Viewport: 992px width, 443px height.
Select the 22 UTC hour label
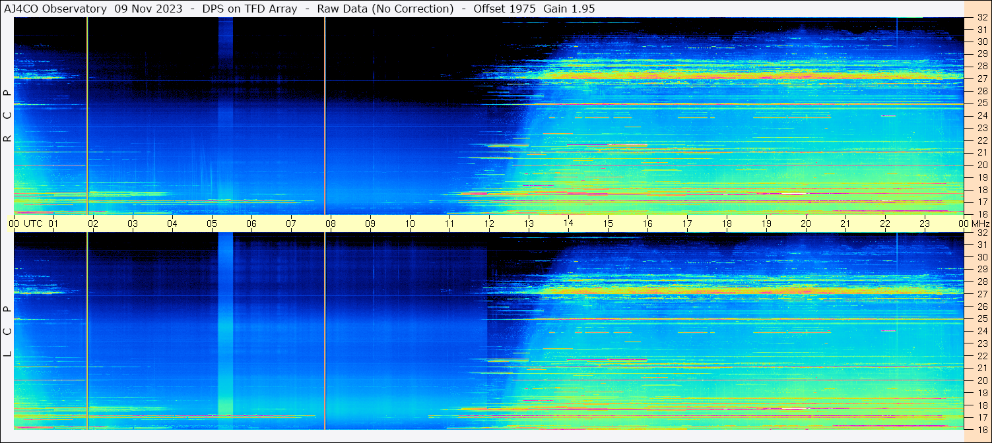pyautogui.click(x=885, y=223)
